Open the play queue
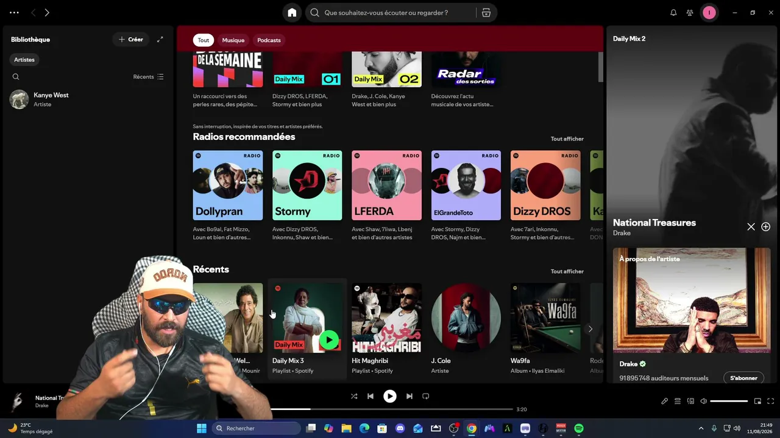 click(x=678, y=401)
